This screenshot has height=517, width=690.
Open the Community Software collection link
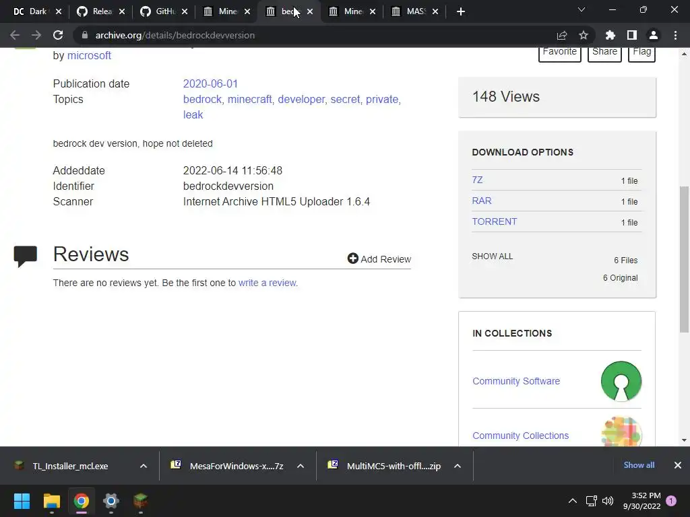(516, 381)
